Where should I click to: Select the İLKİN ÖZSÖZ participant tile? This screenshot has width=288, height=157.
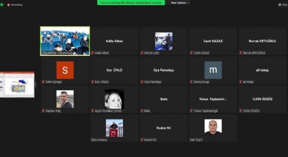(262, 99)
